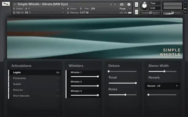Adjust the Whistler 2 volume slider

click(x=85, y=86)
